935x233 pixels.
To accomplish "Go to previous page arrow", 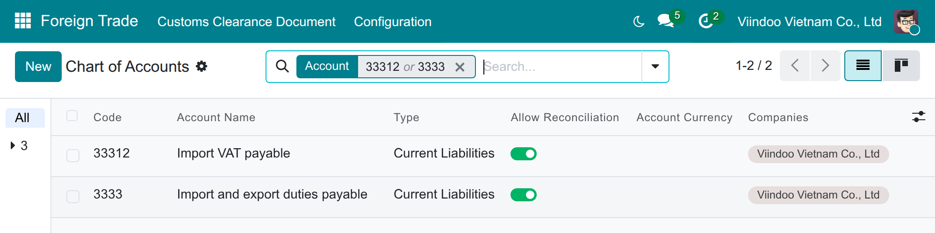I will click(795, 66).
